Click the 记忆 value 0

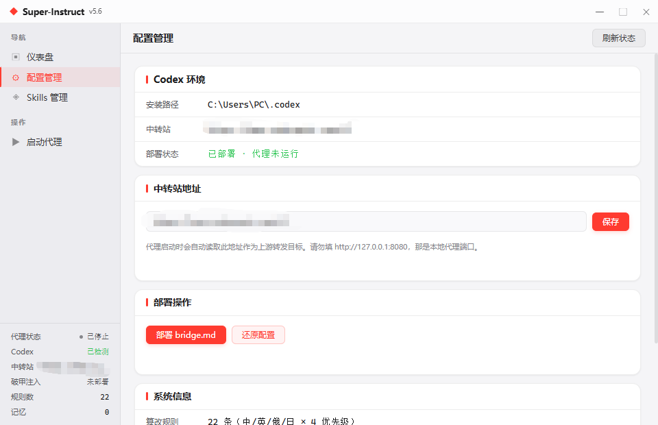[x=107, y=412]
